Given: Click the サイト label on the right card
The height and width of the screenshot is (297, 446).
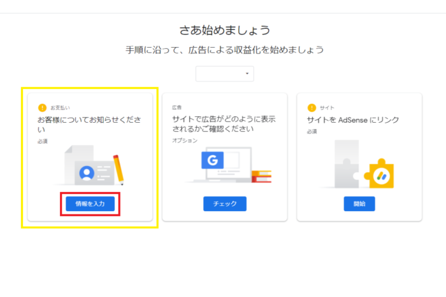Looking at the screenshot, I should tap(327, 108).
